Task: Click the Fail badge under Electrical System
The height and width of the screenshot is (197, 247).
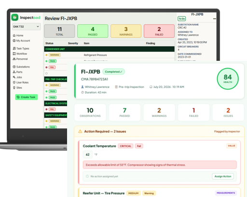Action: [52, 109]
